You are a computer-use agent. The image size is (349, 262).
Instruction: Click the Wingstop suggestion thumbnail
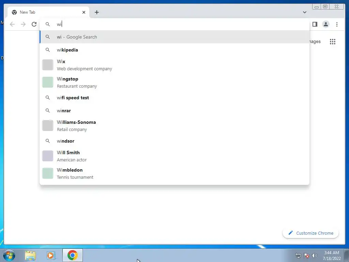48,82
